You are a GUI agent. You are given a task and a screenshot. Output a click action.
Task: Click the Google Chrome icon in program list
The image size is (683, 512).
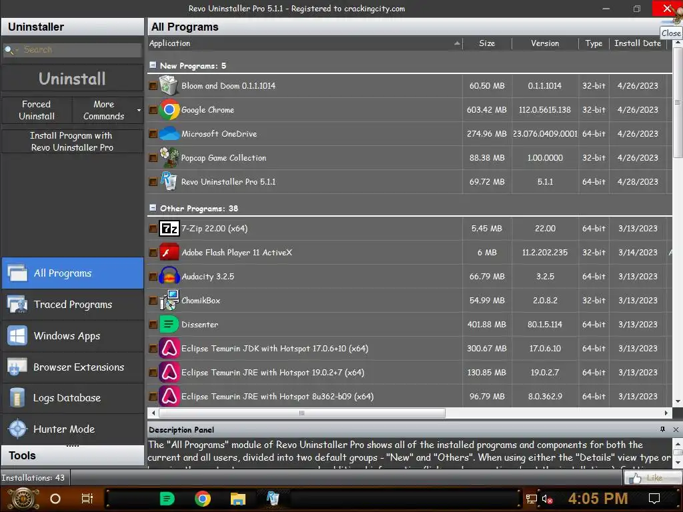coord(169,110)
